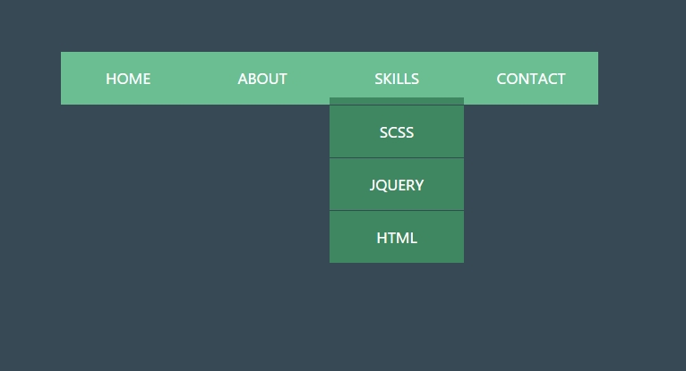Choose JQUERY in the dropdown list
Image resolution: width=686 pixels, height=371 pixels.
click(x=397, y=185)
